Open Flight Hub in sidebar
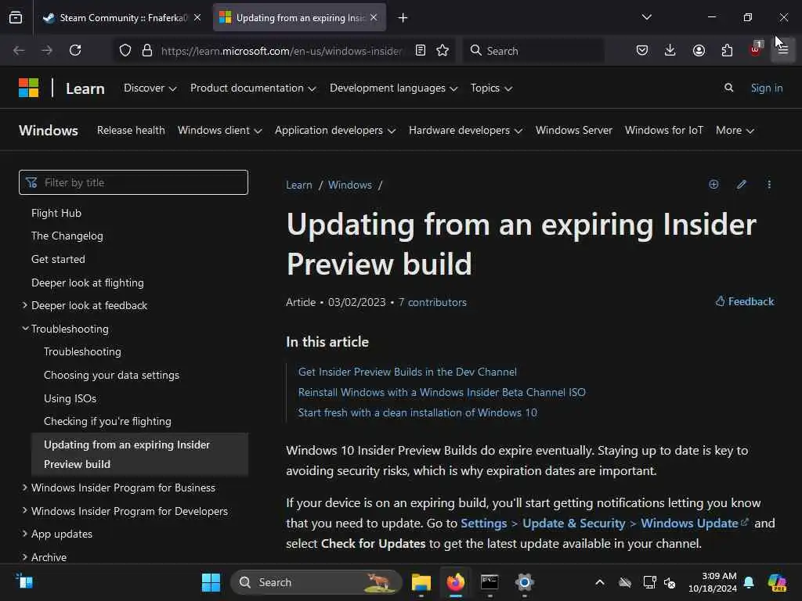This screenshot has height=601, width=802. coord(56,213)
